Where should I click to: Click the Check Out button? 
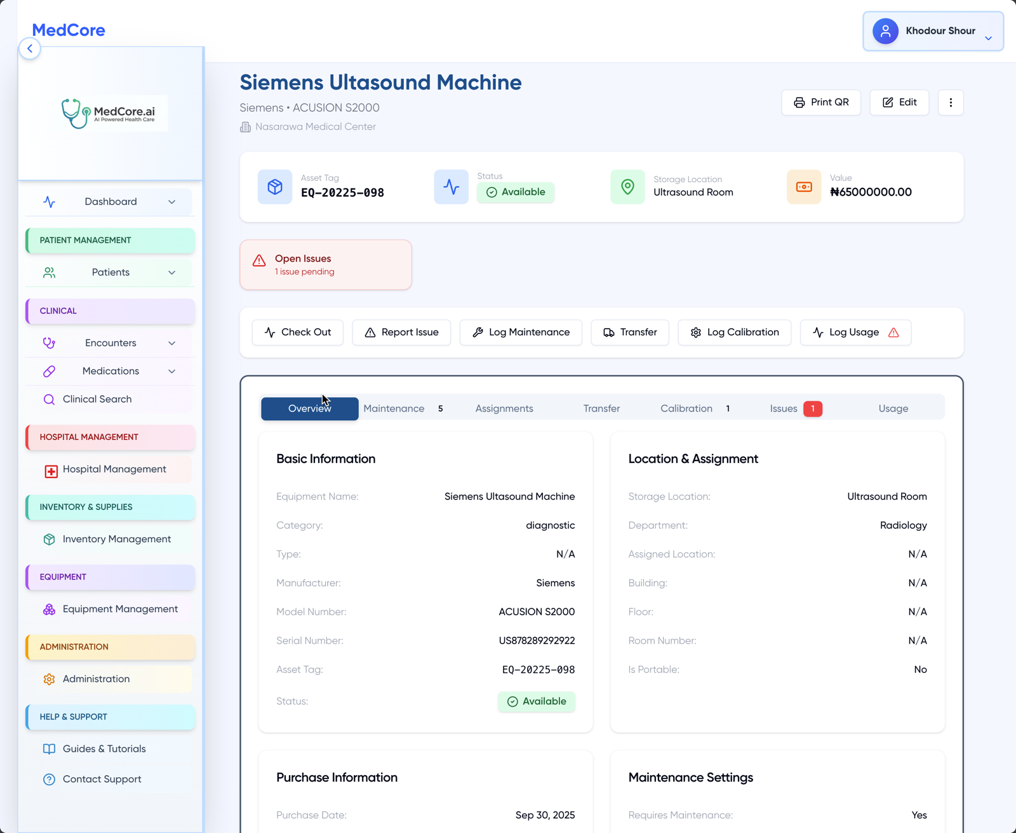point(298,333)
